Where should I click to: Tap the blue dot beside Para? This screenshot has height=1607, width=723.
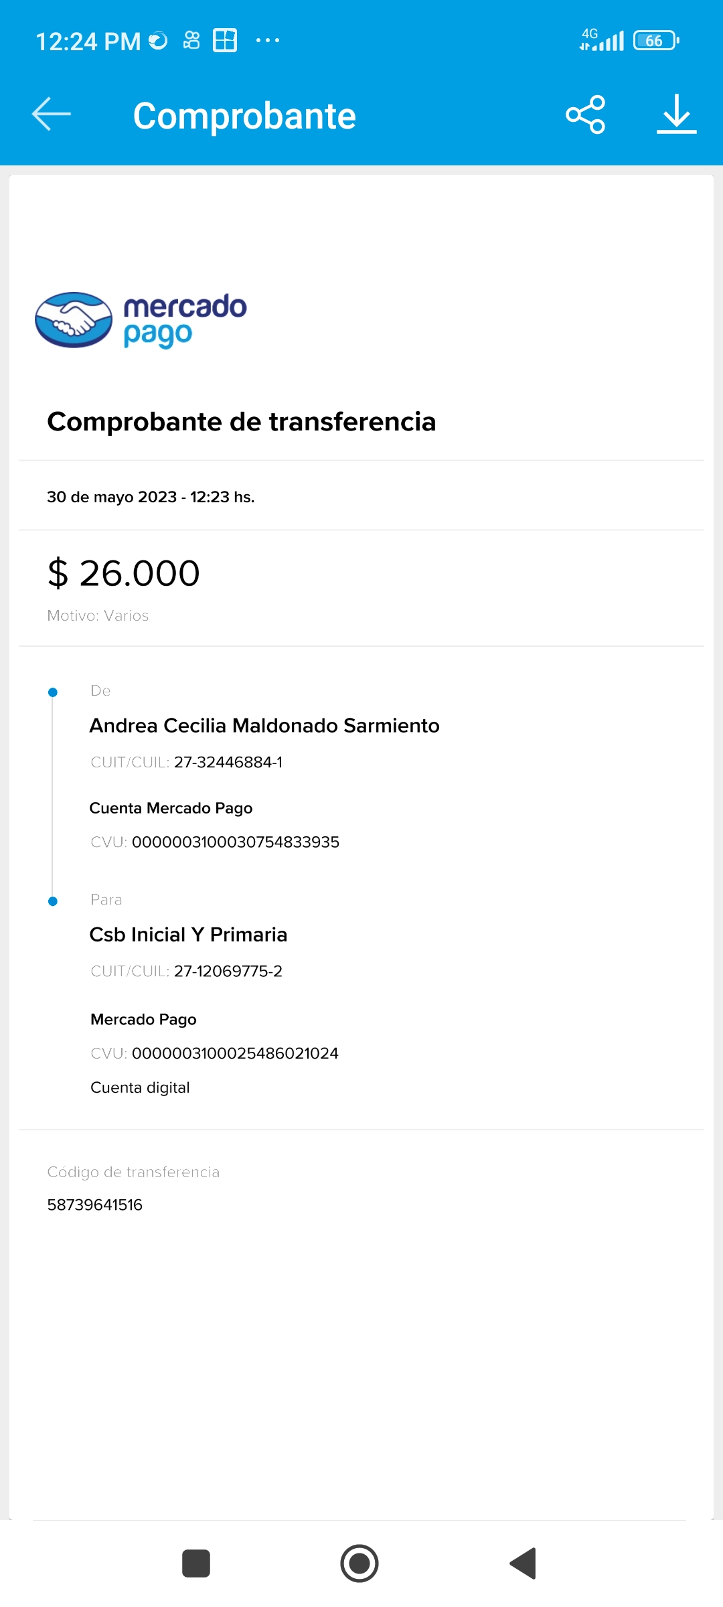tap(53, 901)
